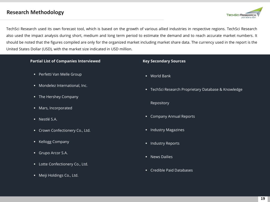
Task: Select World Bank source item
Action: point(161,76)
